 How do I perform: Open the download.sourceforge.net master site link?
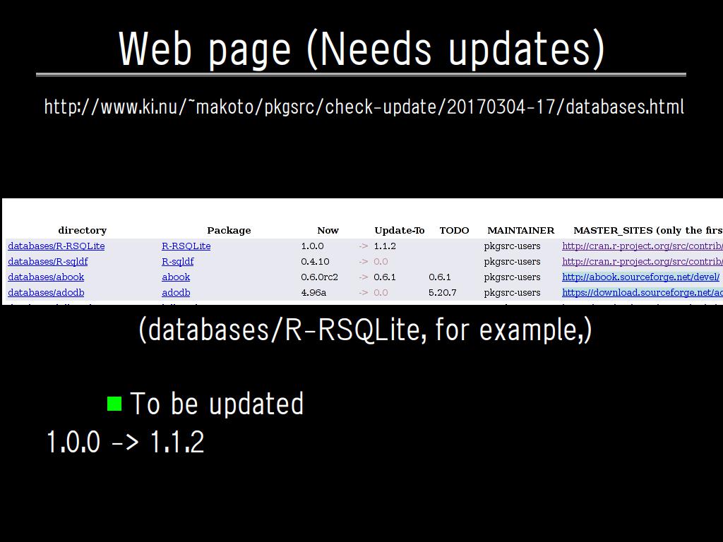[642, 293]
